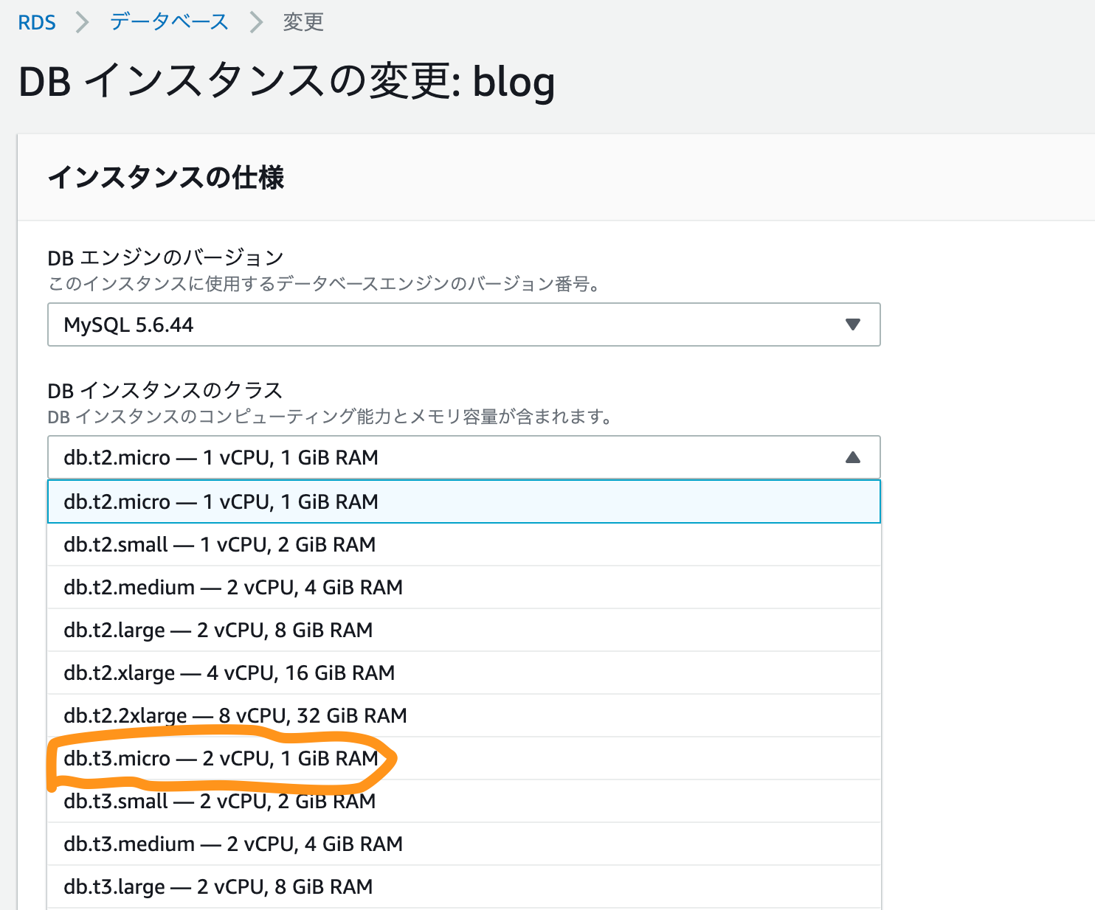Pick db.t2.large — 2 vCPU, 8 GiB

point(464,630)
